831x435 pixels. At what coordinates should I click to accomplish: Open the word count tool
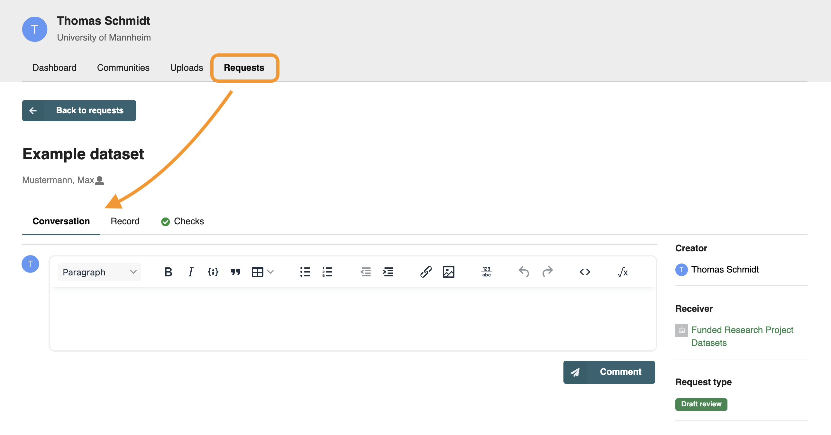(x=487, y=272)
